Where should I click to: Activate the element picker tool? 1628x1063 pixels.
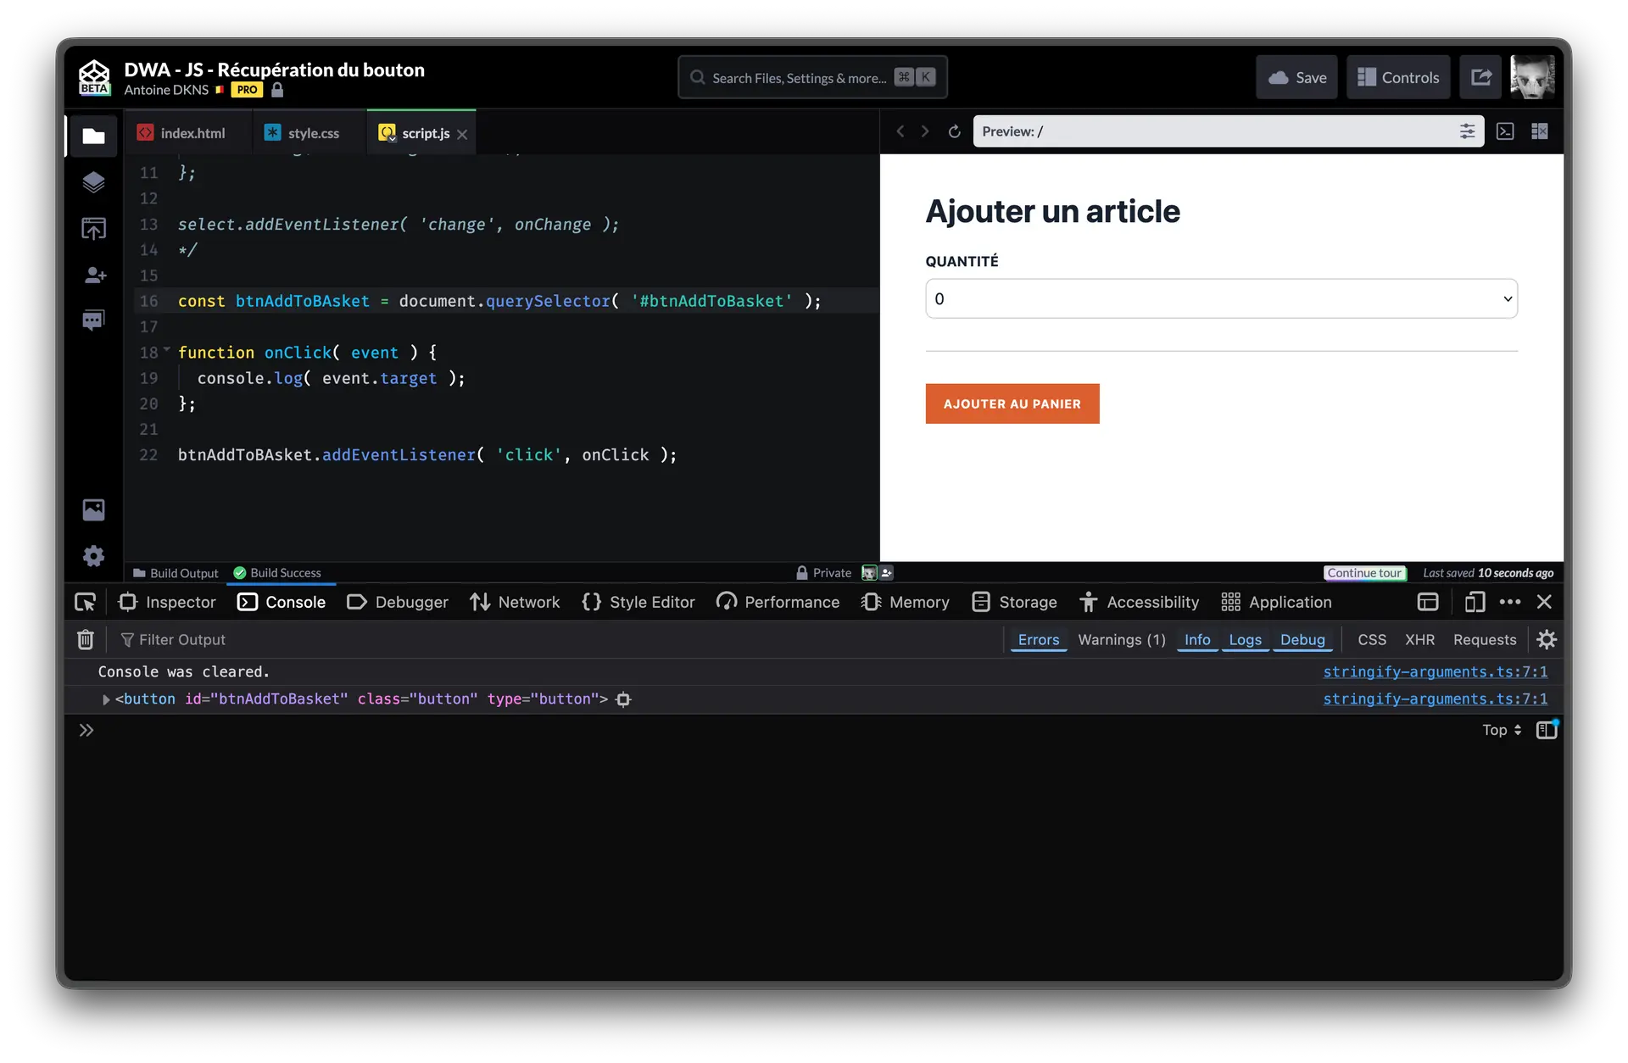click(x=86, y=602)
